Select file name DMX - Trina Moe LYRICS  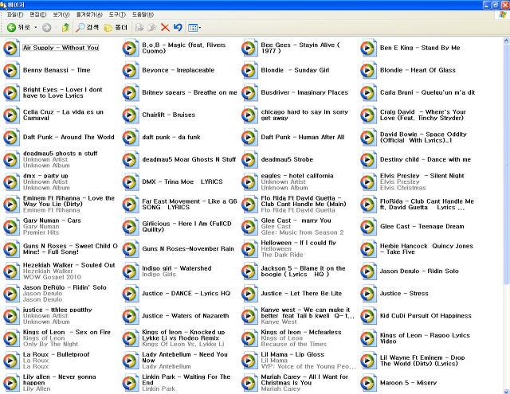pos(182,182)
